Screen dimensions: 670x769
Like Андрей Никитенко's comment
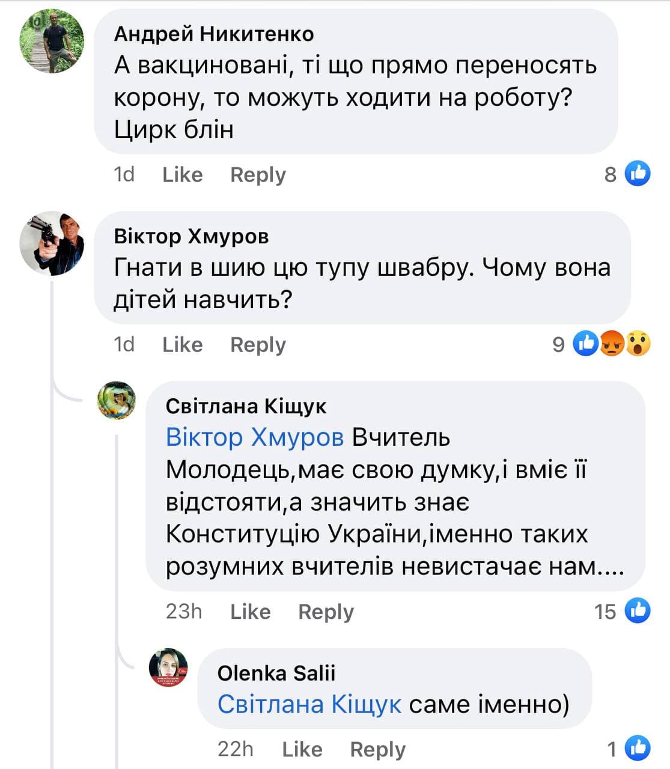(182, 175)
